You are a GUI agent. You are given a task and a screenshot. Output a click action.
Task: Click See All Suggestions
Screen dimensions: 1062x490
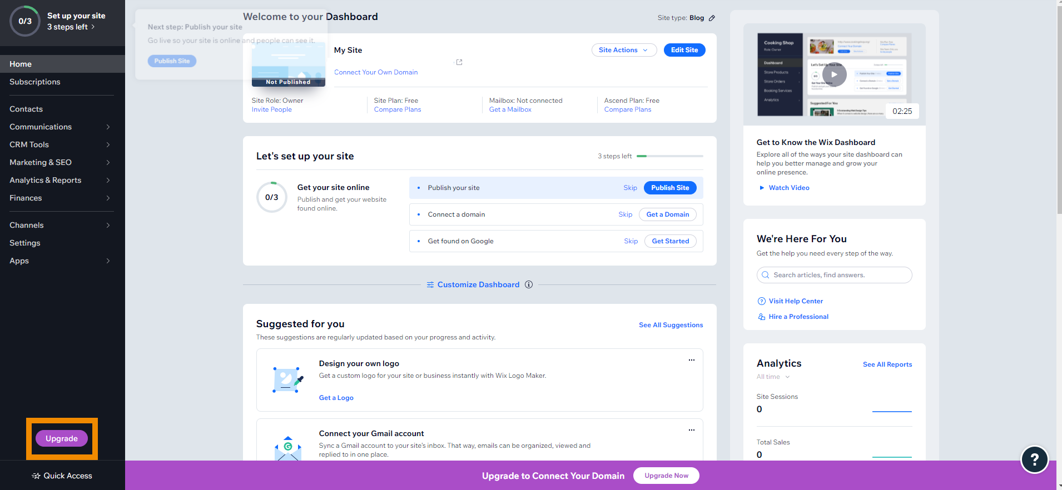click(x=671, y=325)
